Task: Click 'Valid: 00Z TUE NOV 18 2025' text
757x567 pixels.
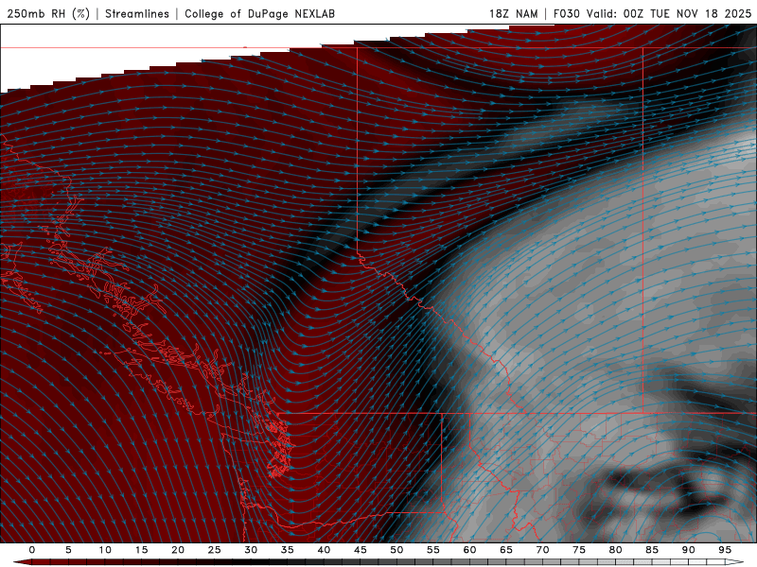Action: point(669,13)
